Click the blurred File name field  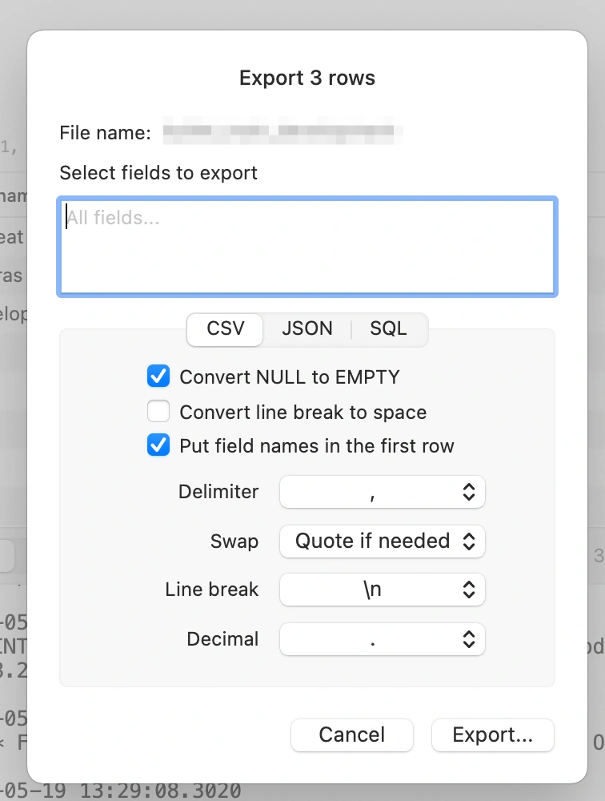[282, 131]
